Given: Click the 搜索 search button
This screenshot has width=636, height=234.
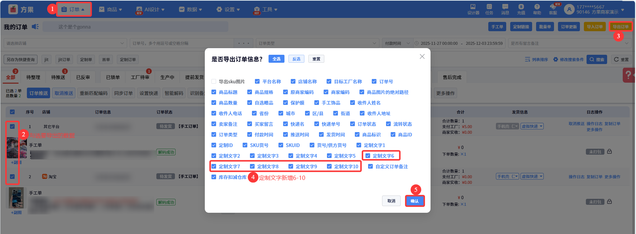Looking at the screenshot, I should point(596,59).
